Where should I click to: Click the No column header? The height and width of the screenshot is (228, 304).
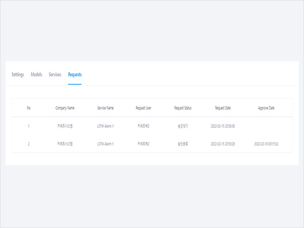coord(29,108)
